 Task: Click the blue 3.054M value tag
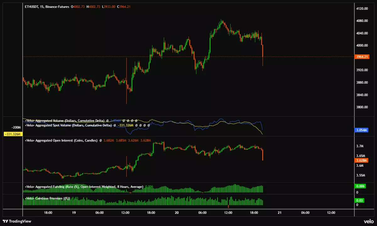point(361,130)
